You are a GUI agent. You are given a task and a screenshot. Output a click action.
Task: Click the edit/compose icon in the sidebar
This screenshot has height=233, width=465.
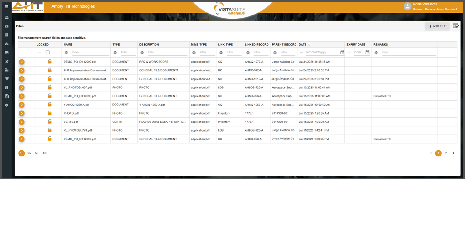coord(6,61)
